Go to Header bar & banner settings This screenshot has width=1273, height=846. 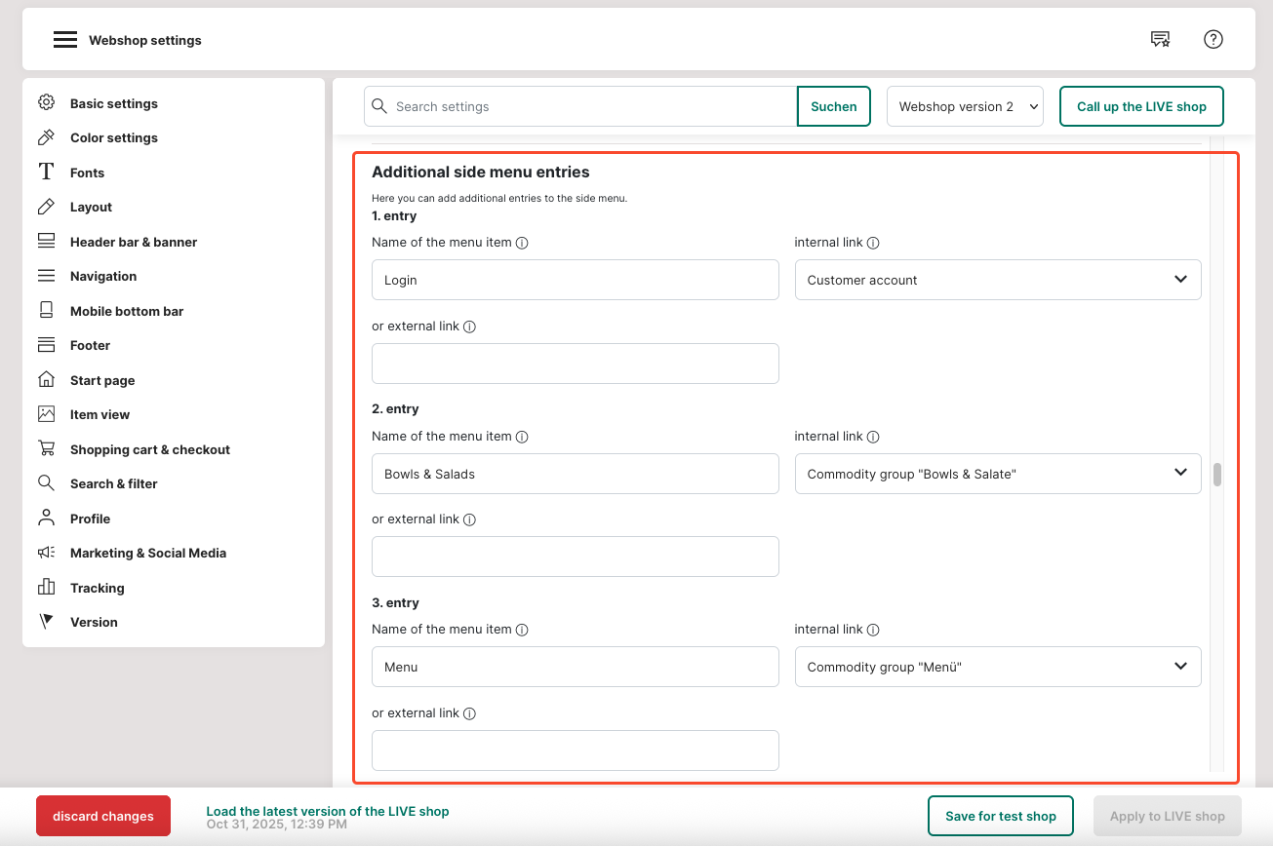coord(134,242)
